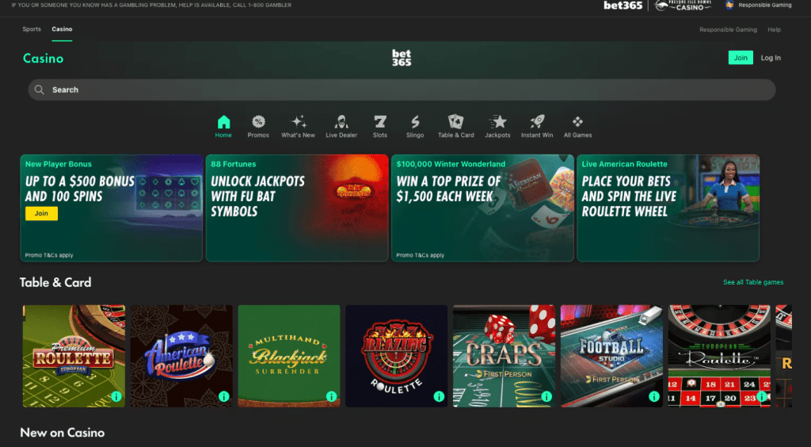This screenshot has width=811, height=447.
Task: Open the 88 Fortunes promo banner
Action: (297, 208)
